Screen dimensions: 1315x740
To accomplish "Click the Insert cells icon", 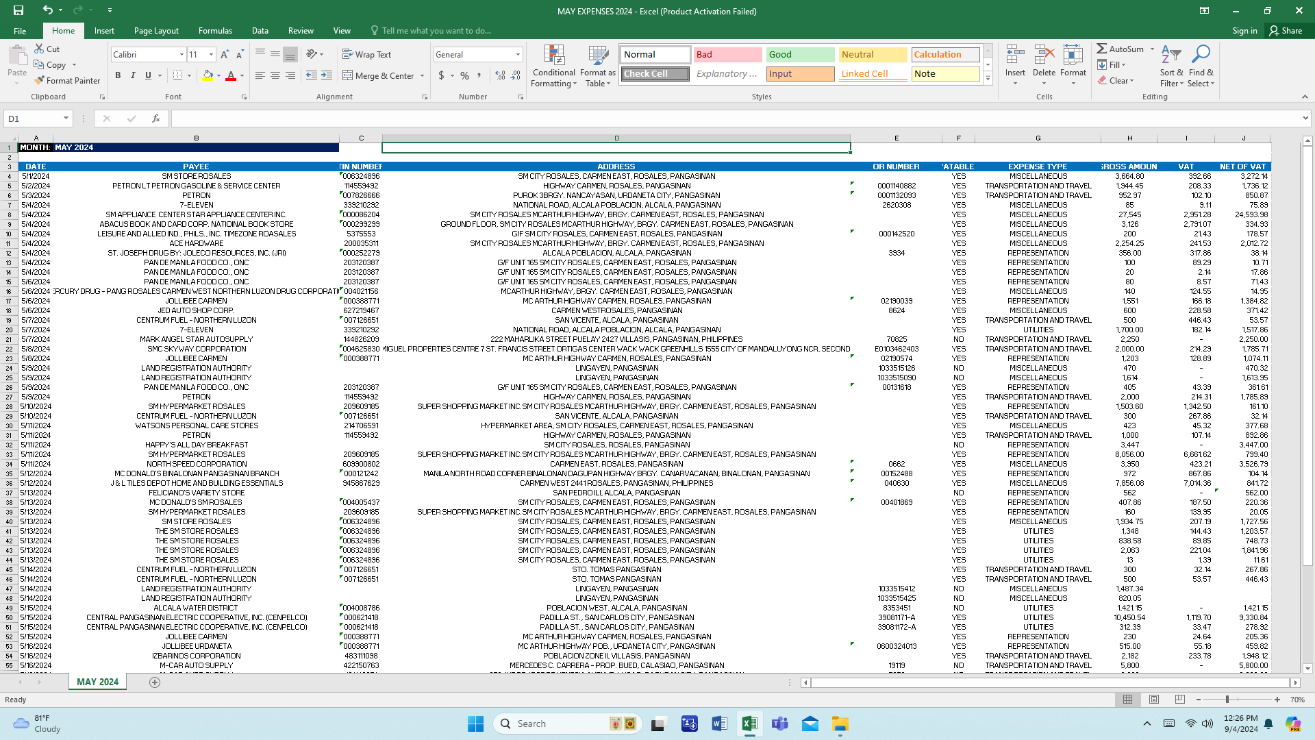I will [x=1015, y=56].
